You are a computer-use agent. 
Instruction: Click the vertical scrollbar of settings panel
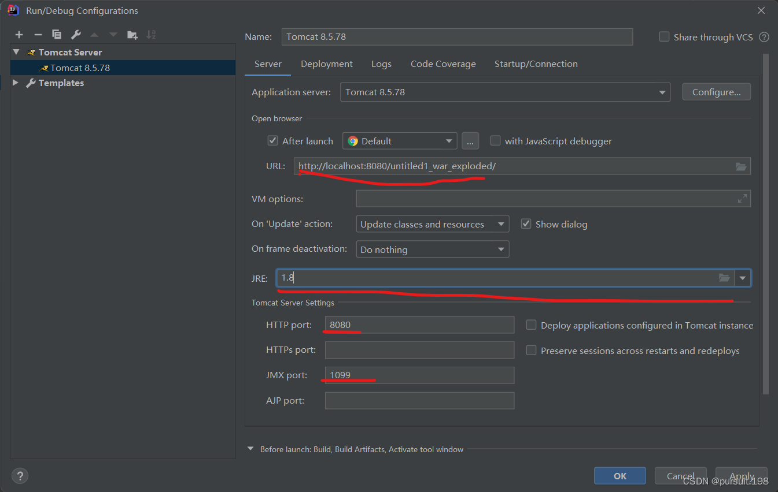tap(766, 225)
